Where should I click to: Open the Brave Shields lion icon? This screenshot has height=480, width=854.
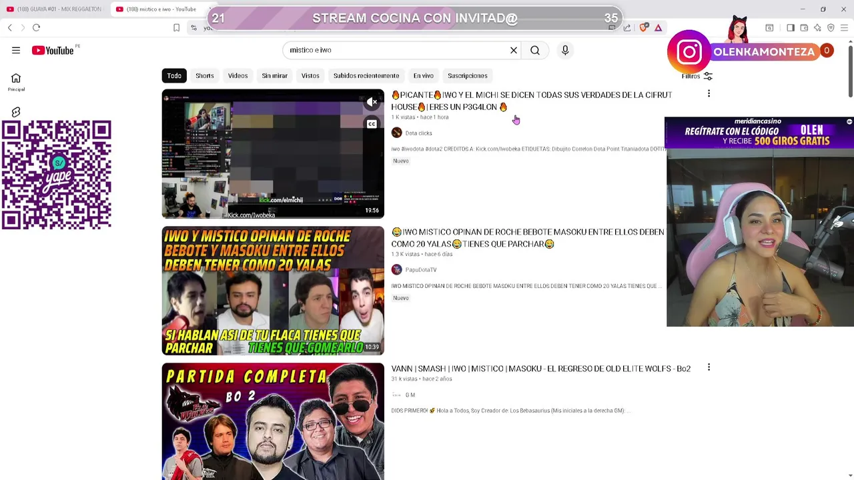pos(643,27)
